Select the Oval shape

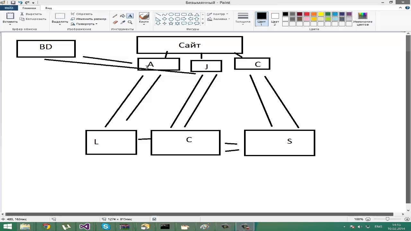(171, 14)
